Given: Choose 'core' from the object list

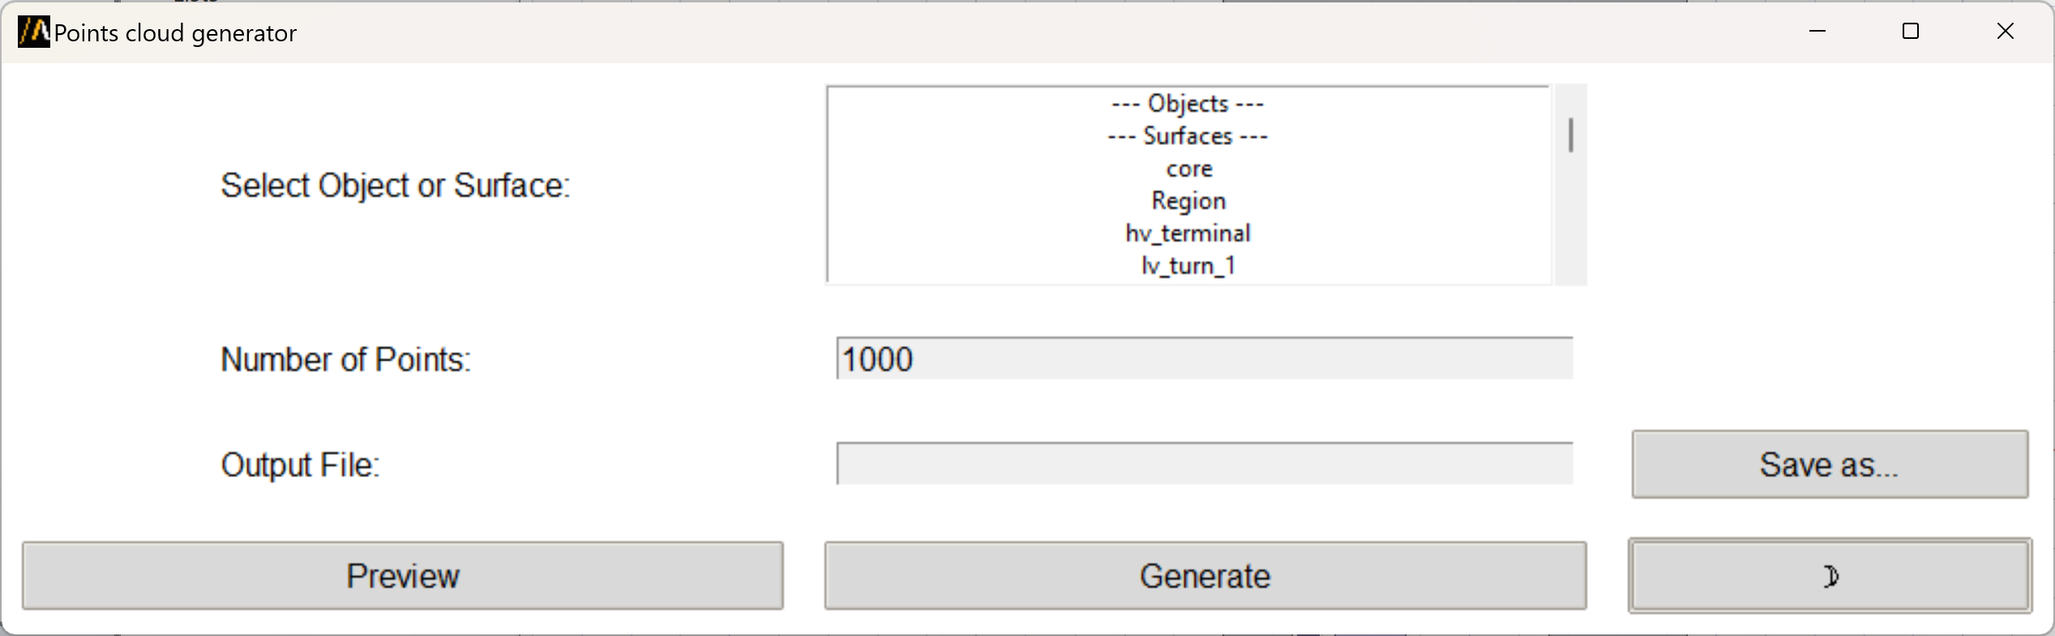Looking at the screenshot, I should coord(1189,169).
